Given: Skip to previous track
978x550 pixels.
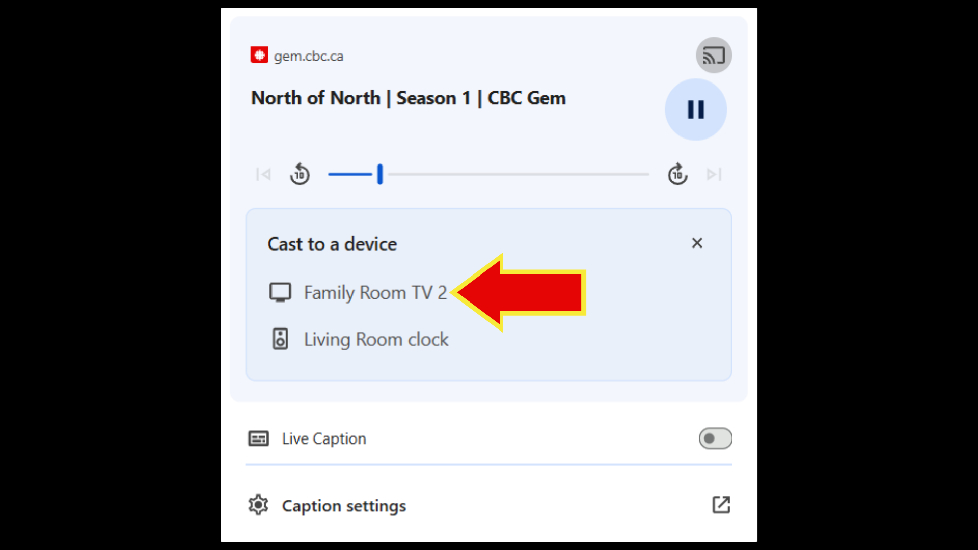Looking at the screenshot, I should pyautogui.click(x=263, y=175).
